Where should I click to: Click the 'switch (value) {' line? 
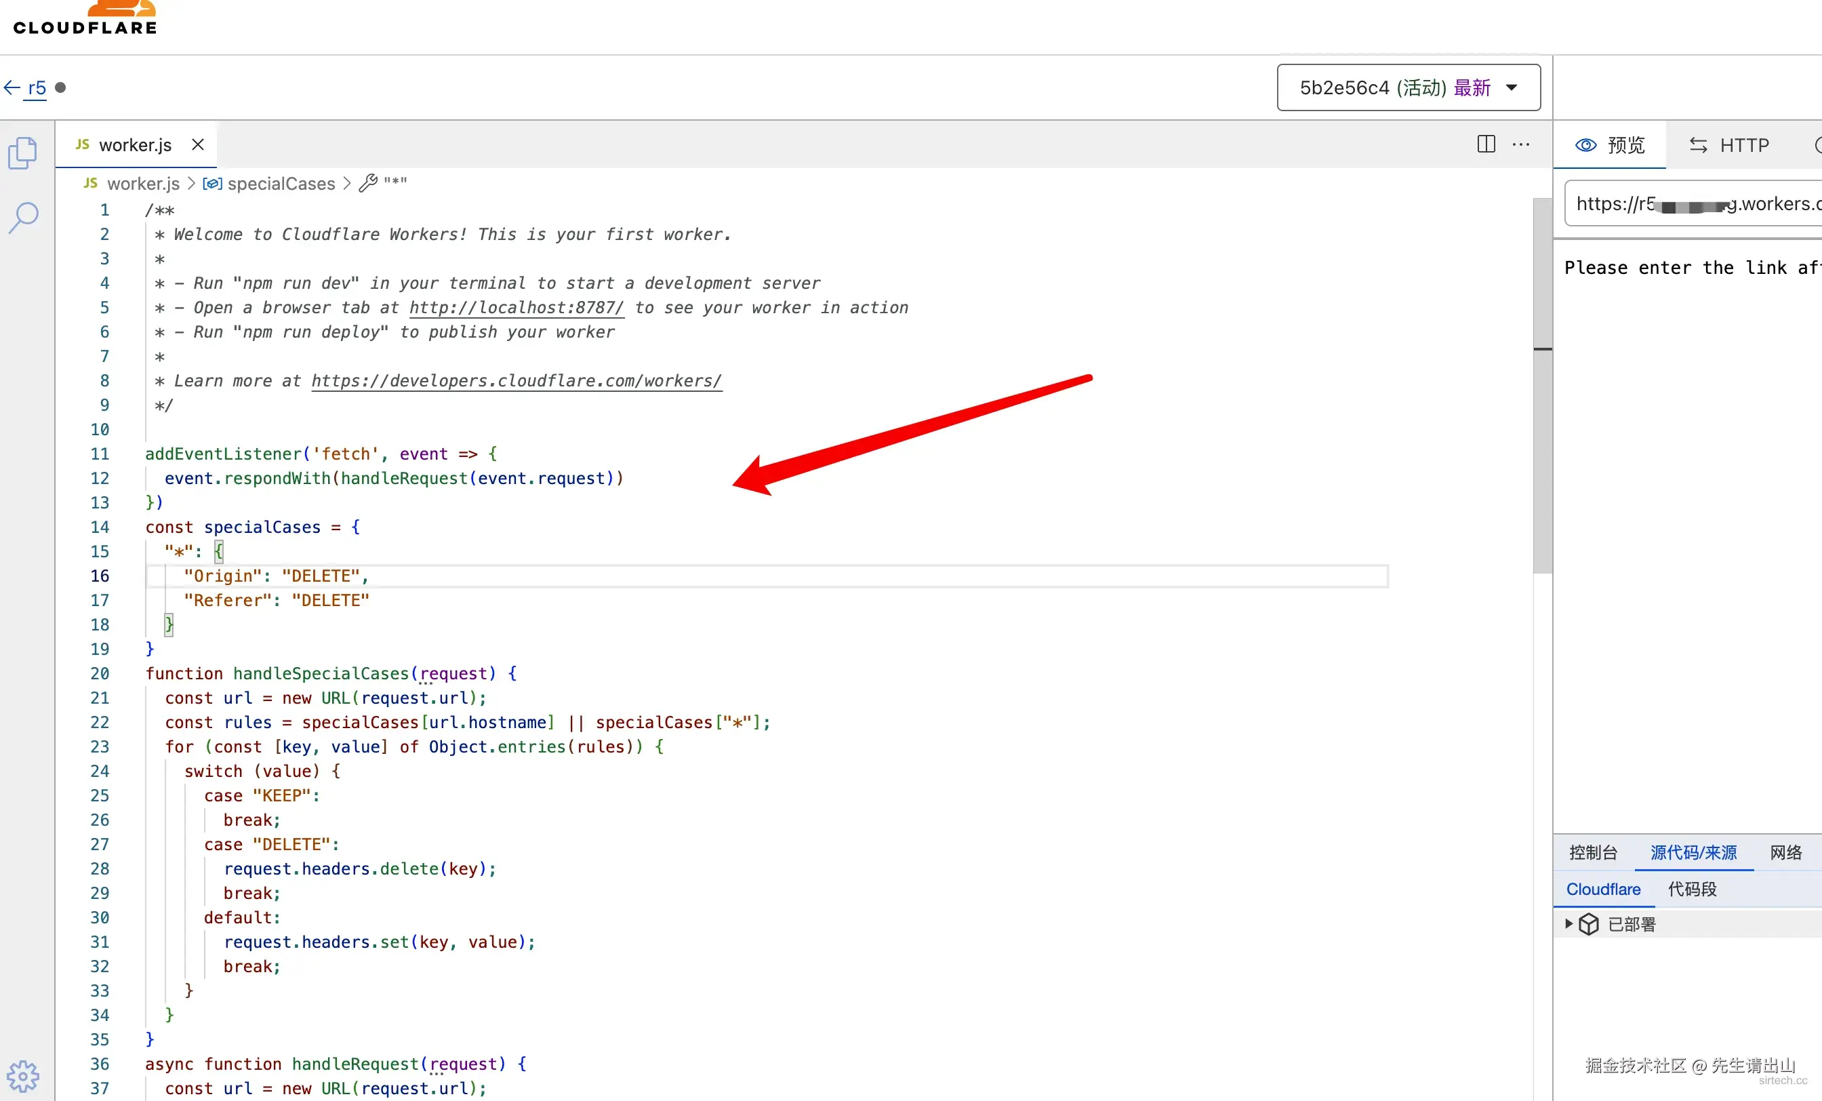coord(262,772)
